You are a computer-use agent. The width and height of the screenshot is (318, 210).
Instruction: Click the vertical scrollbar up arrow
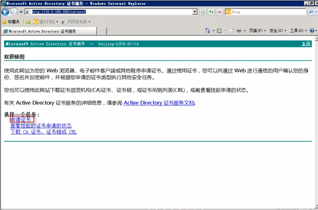tap(316, 38)
